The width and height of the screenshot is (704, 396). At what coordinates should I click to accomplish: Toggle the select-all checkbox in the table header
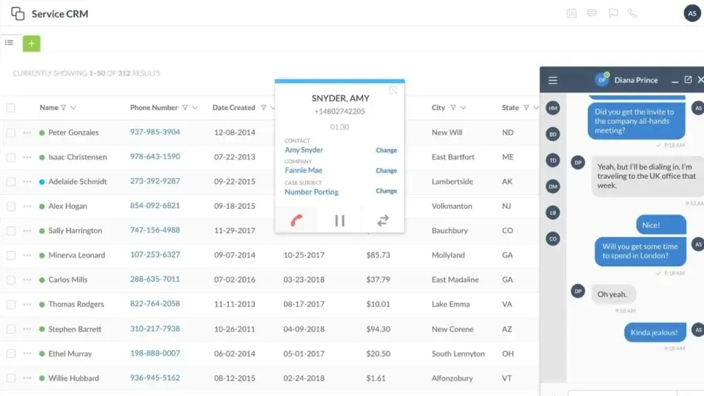pos(10,107)
